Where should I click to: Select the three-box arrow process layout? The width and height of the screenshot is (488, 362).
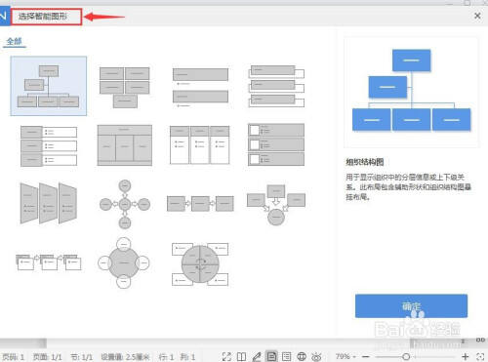pyautogui.click(x=200, y=204)
